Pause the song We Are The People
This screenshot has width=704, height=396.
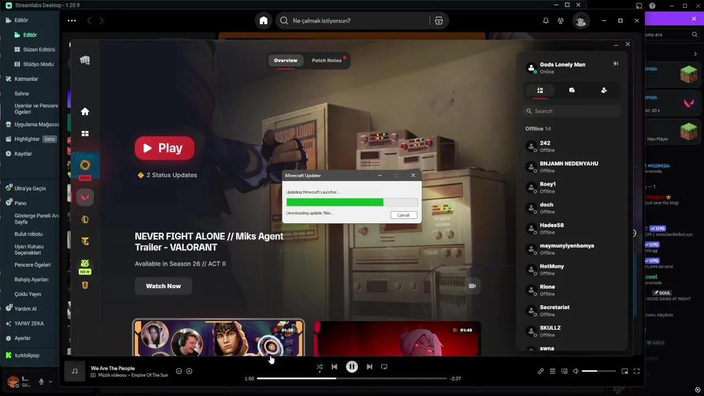coord(352,367)
